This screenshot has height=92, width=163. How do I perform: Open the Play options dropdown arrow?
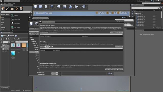[x=80, y=7]
